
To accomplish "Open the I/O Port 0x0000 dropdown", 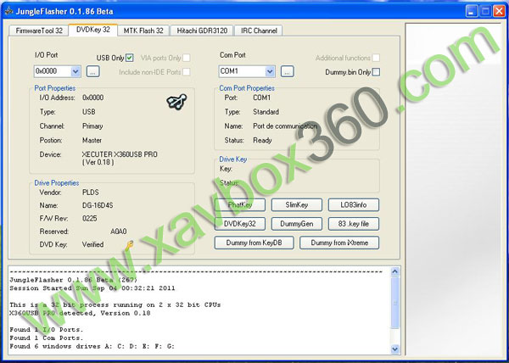I will click(76, 71).
